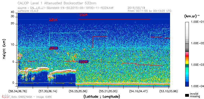Click the 225K label just below 10 km
Screen dimensions: 204x99
[53, 48]
